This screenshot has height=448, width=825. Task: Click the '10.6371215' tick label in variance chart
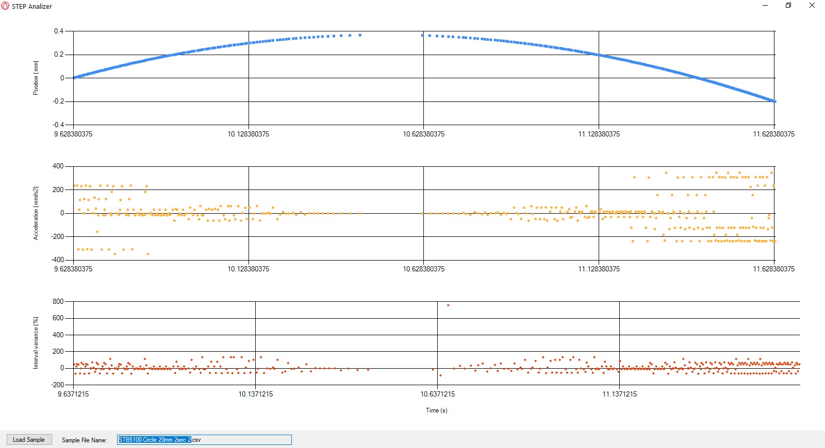coord(438,394)
